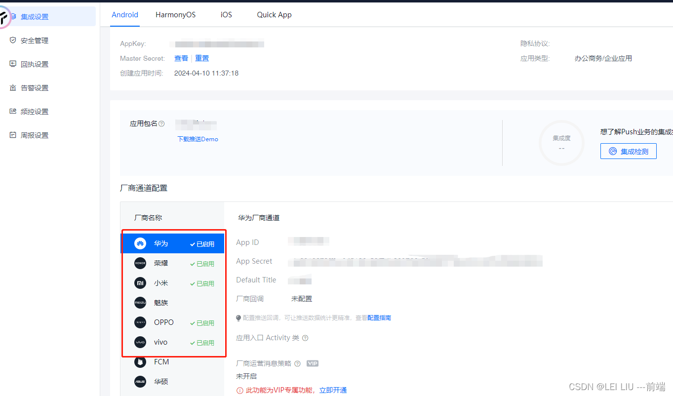Click the 华为厂商通道 heading
Screen dimensions: 673x396
coord(259,218)
